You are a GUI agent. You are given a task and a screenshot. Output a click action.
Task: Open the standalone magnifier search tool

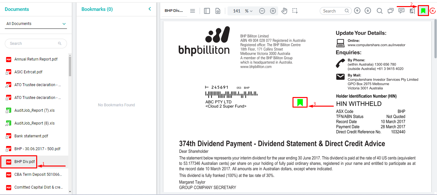tap(380, 11)
